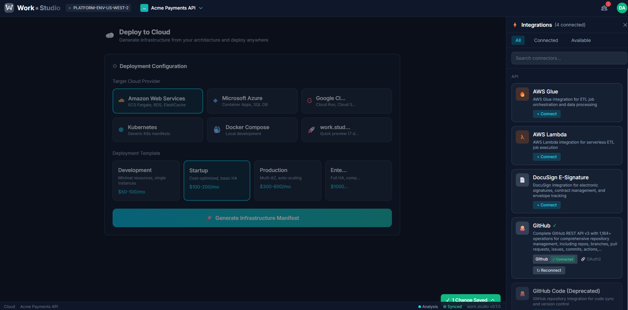Focus the Search connectors input field
Screen dimensions: 628x310
tap(569, 58)
